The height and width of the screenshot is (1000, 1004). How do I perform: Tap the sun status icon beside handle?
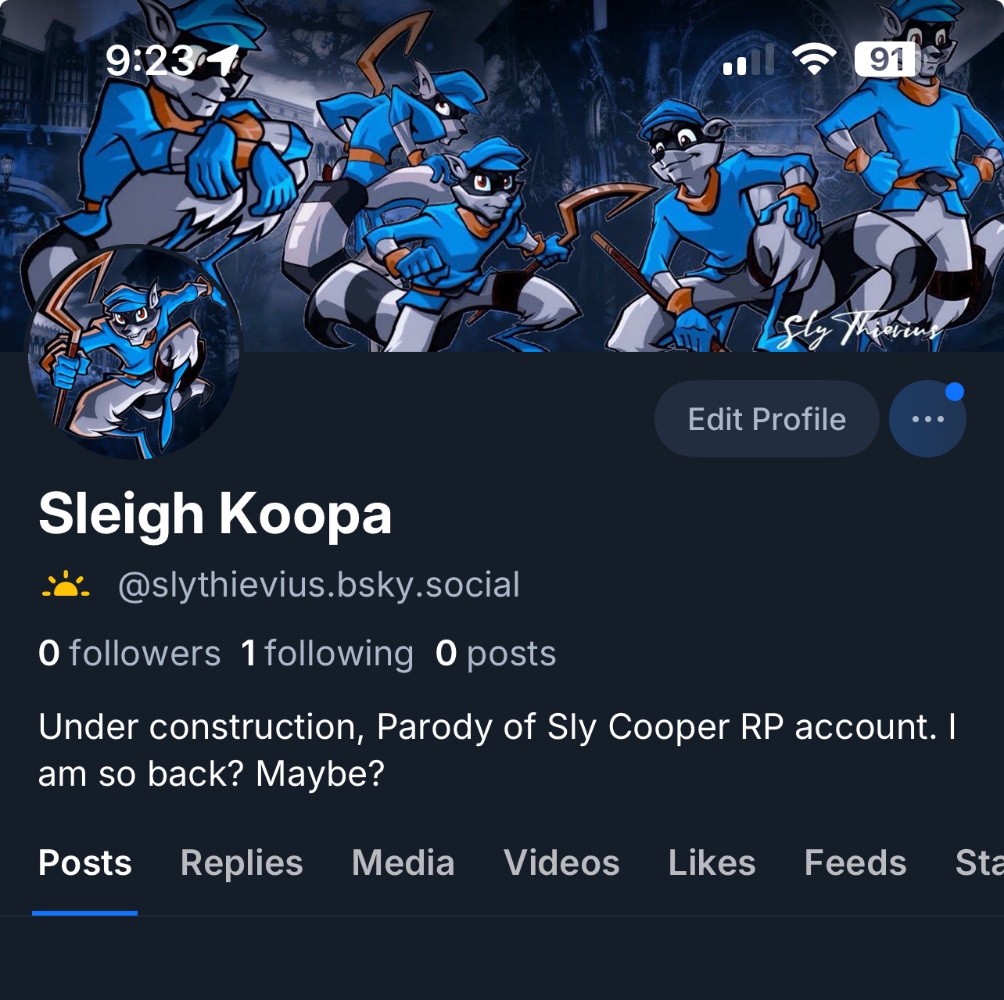[x=66, y=585]
